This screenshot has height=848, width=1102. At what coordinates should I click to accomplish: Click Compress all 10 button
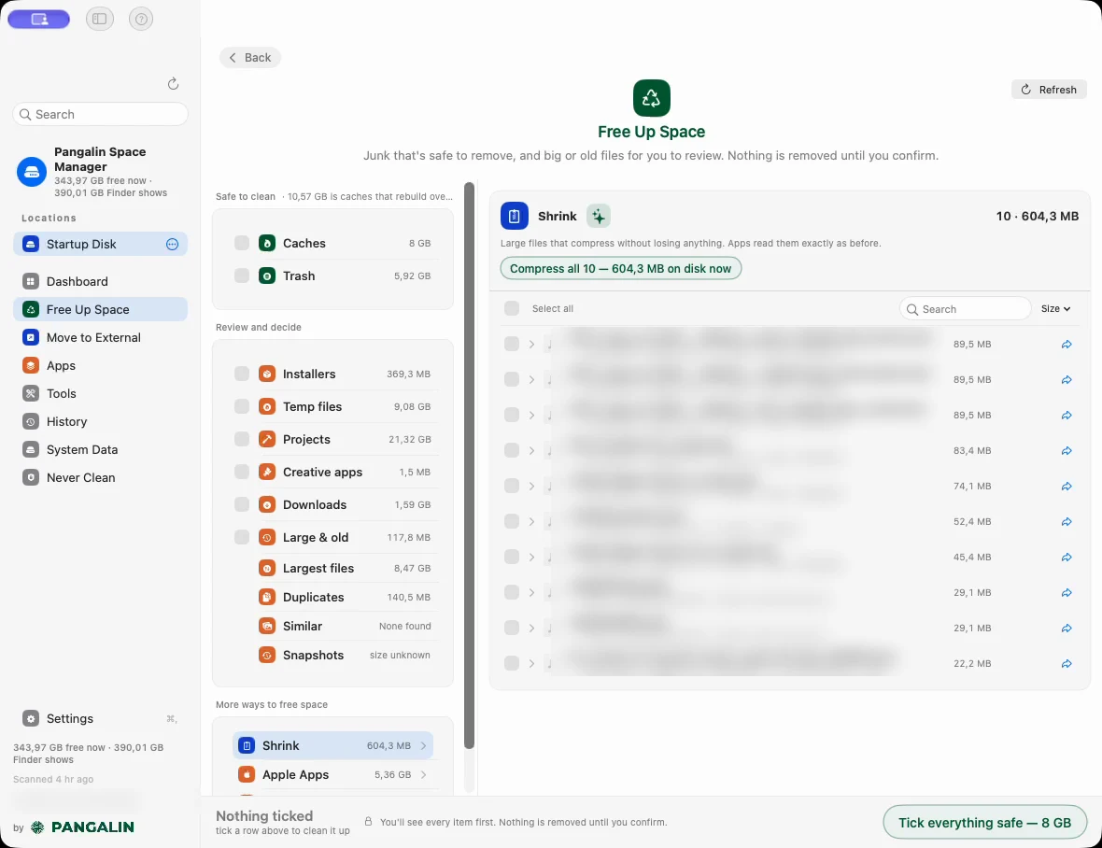(x=621, y=268)
